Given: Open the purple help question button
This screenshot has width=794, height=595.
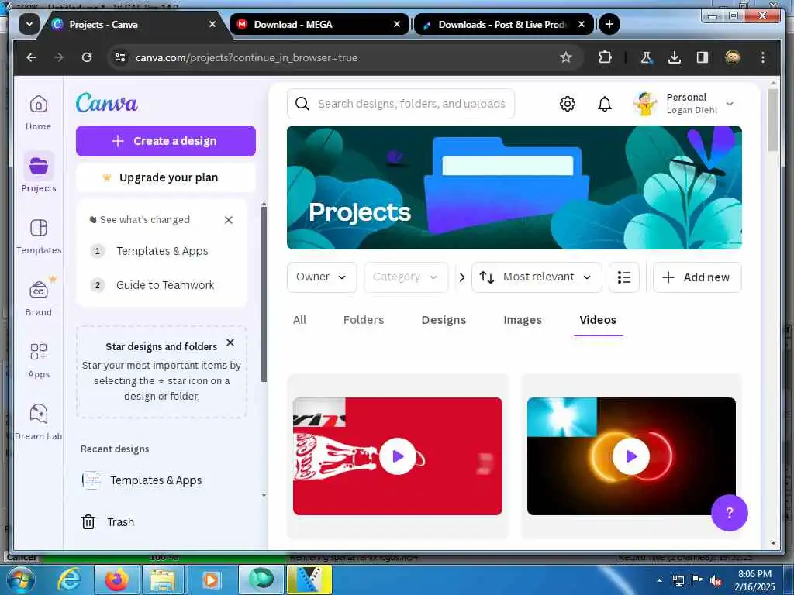Looking at the screenshot, I should point(729,513).
